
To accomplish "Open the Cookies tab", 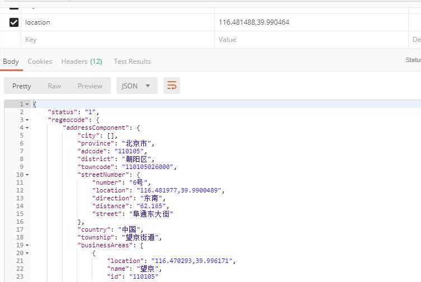I will point(40,62).
